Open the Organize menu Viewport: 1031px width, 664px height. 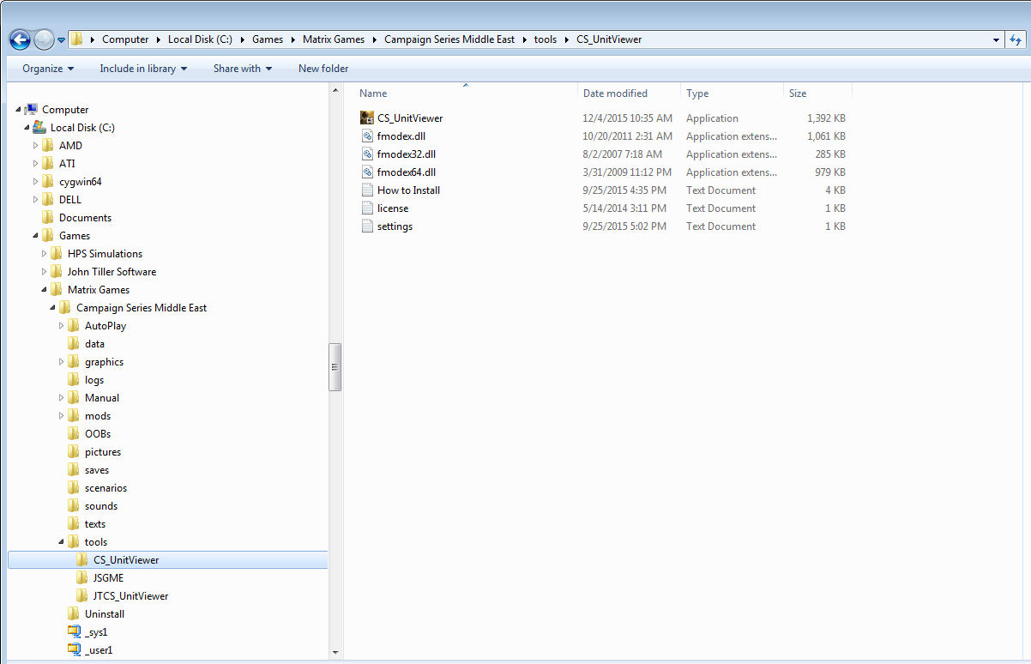tap(48, 69)
